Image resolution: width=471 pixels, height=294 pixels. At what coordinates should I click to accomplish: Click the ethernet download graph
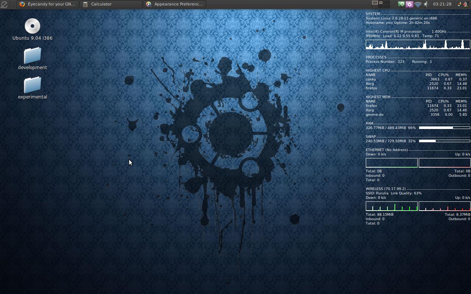(x=392, y=163)
